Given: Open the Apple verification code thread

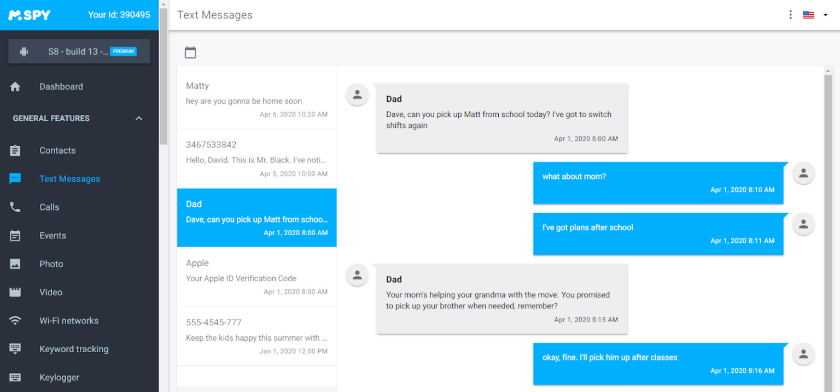Looking at the screenshot, I should tap(256, 277).
